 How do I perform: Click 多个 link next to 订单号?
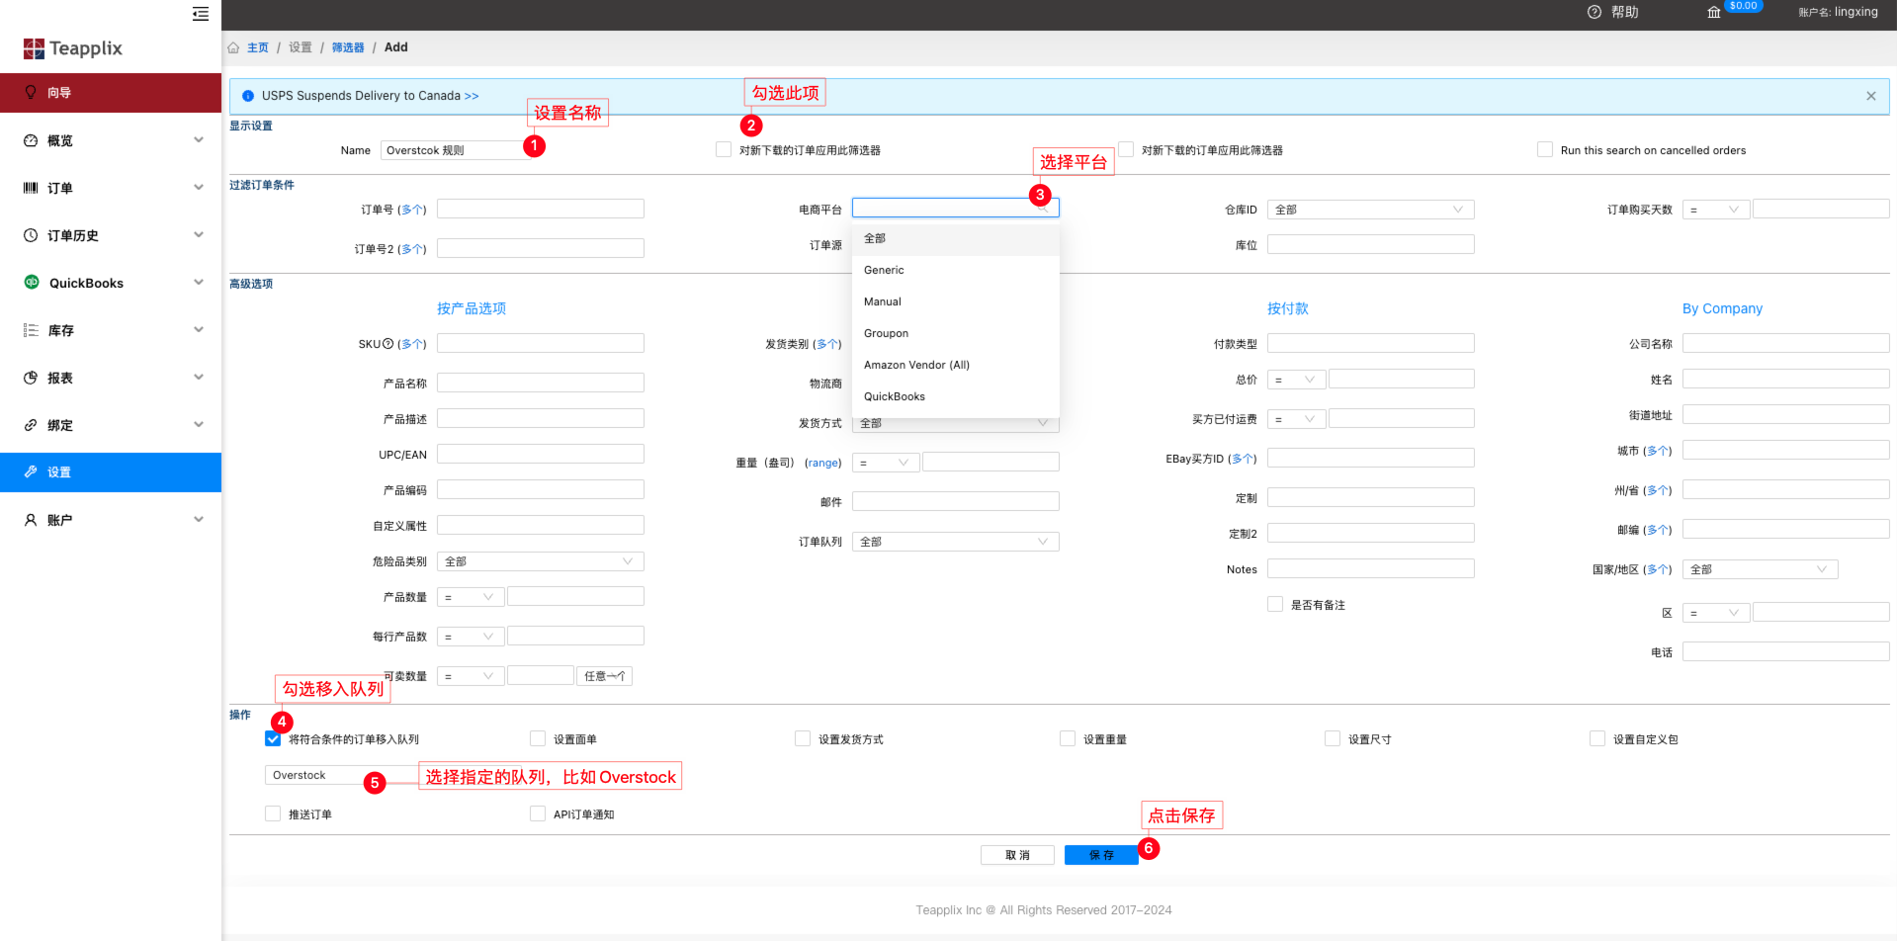pos(412,210)
